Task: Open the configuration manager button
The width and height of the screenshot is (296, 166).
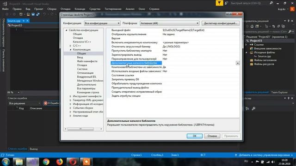Action: coord(221,23)
